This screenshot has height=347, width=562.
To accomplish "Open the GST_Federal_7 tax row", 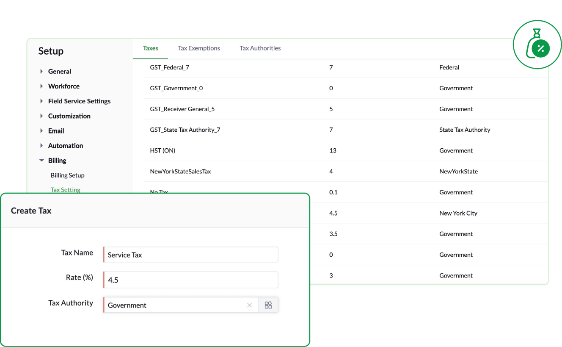I will [x=346, y=67].
